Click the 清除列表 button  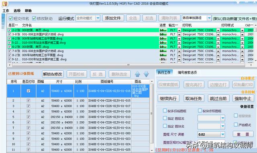click(169, 18)
